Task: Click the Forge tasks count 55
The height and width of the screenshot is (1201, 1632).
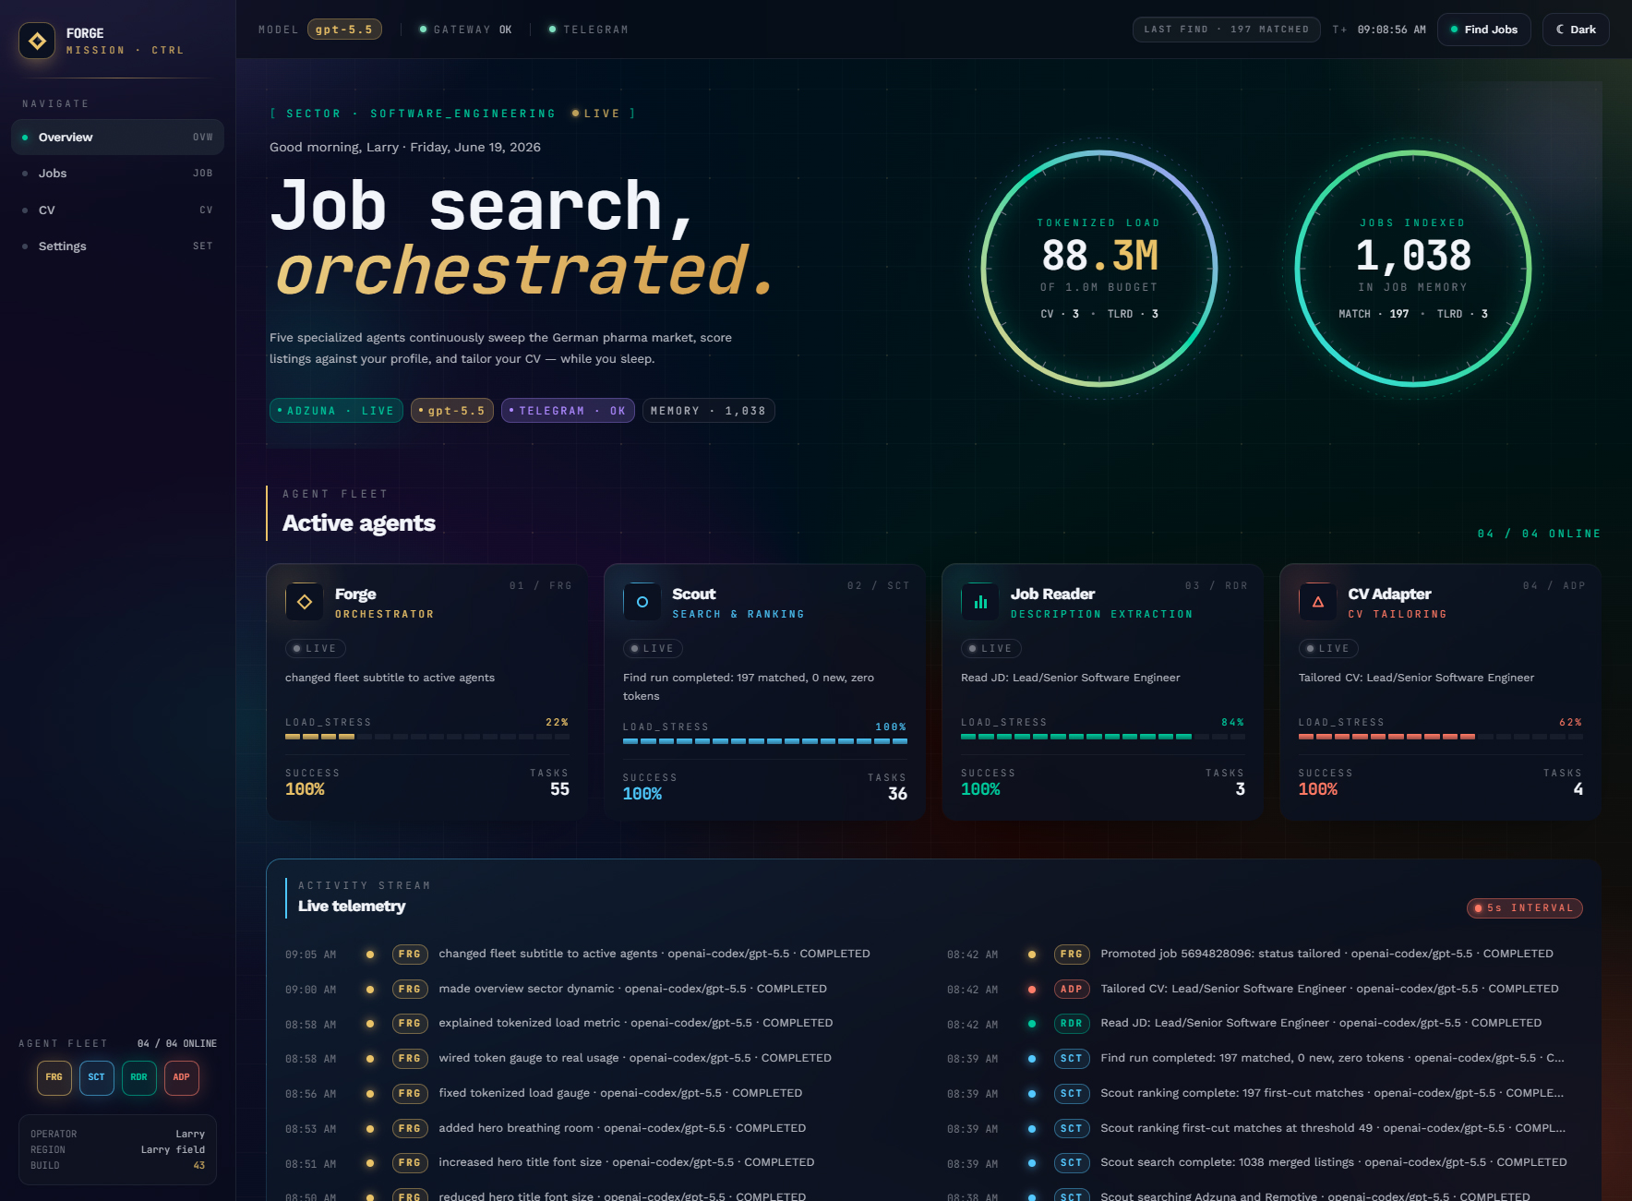Action: coord(559,789)
